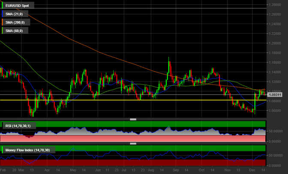
Task: Click the yellow horizontal support line
Action: pyautogui.click(x=129, y=100)
